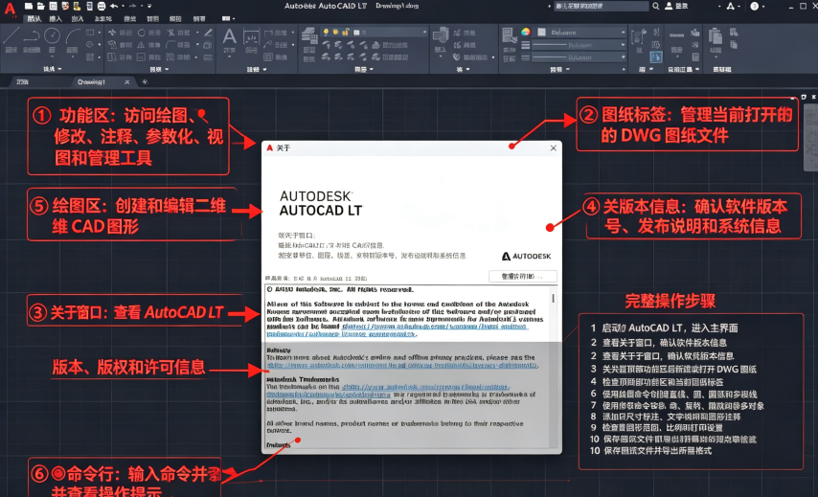The width and height of the screenshot is (818, 497).
Task: Toggle the highlighted blue button in the groups panel
Action: tap(656, 56)
